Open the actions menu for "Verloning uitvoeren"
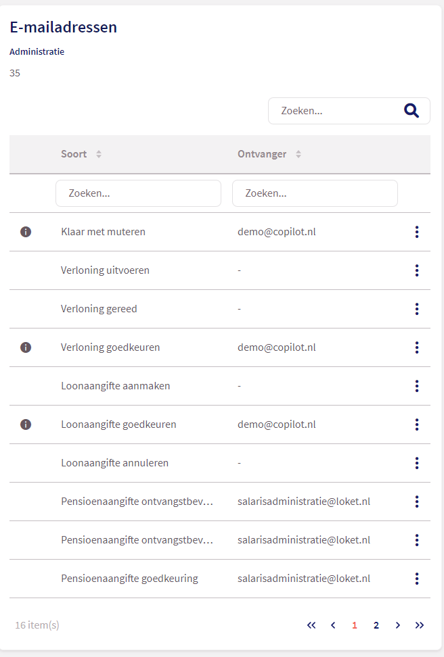The width and height of the screenshot is (444, 657). tap(417, 270)
